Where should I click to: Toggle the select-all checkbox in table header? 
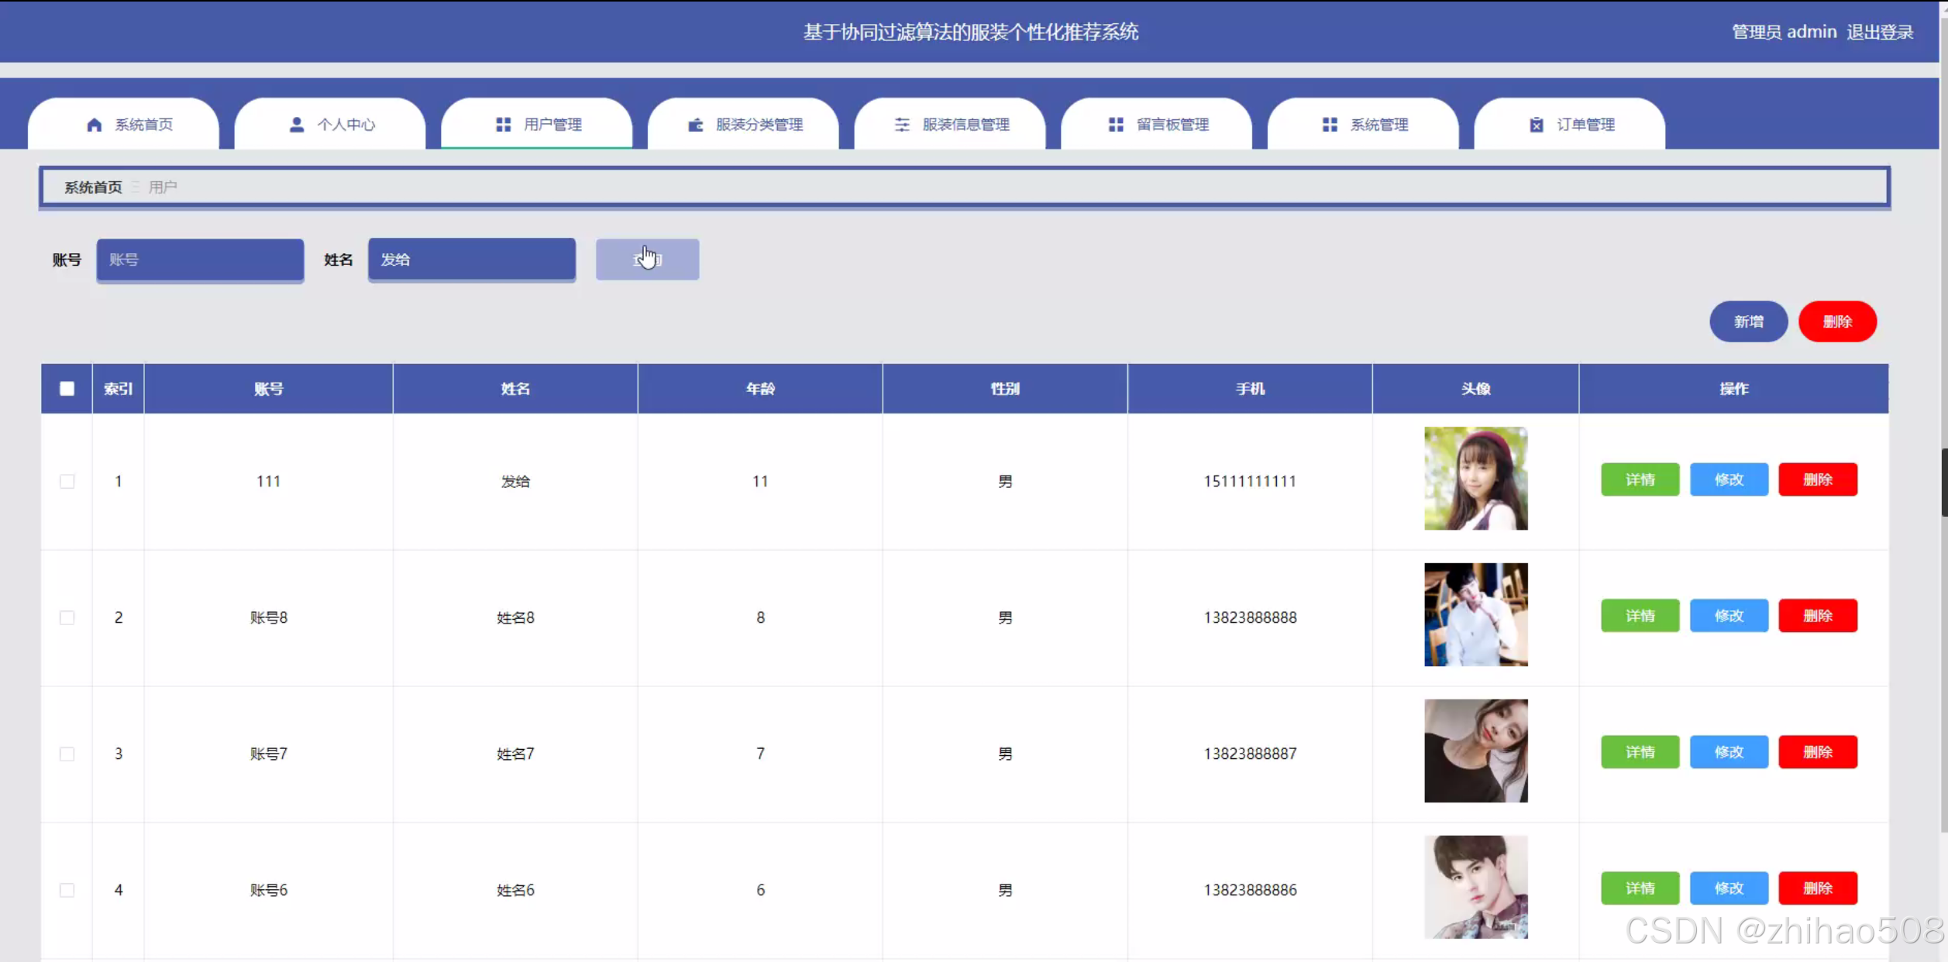tap(67, 389)
